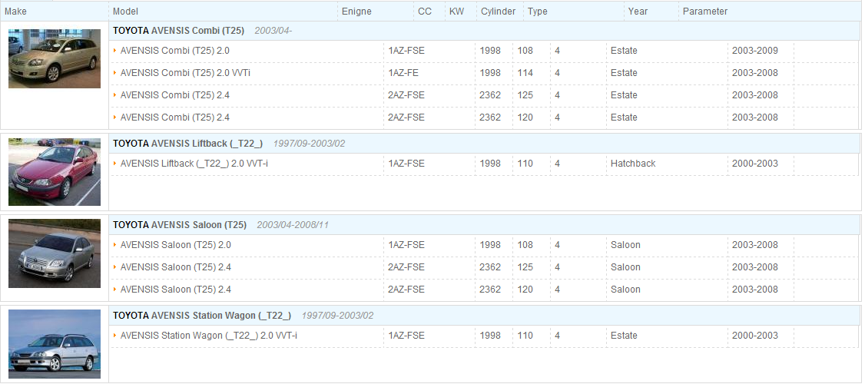Select Estate type in Station Wagon row
This screenshot has height=384, width=865.
point(624,336)
